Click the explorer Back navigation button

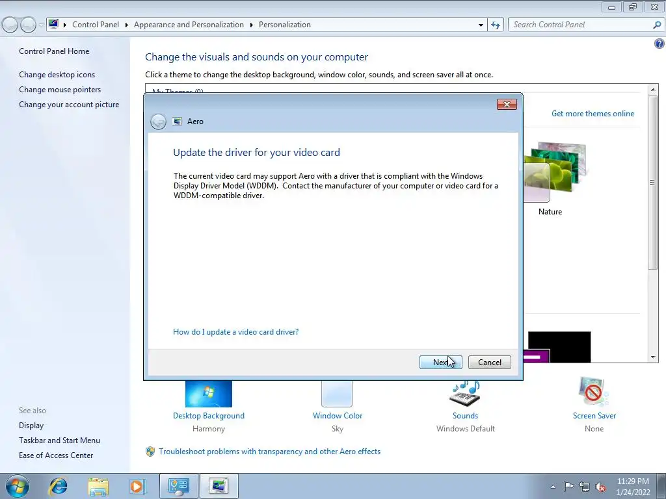(x=10, y=25)
